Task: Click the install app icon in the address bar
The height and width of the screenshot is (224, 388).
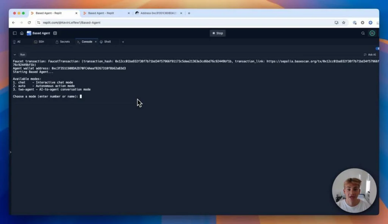Action: coord(336,23)
